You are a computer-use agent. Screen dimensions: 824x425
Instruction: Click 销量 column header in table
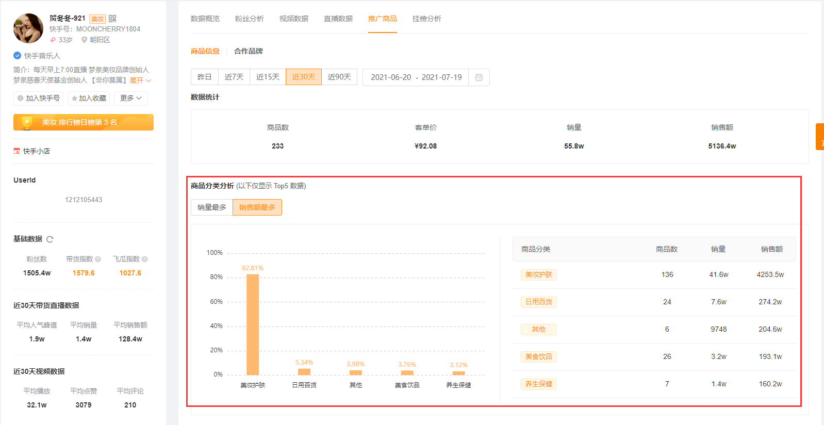[x=718, y=249]
